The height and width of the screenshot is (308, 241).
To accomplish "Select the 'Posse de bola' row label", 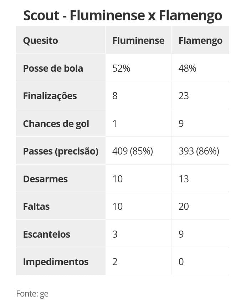I will click(53, 68).
